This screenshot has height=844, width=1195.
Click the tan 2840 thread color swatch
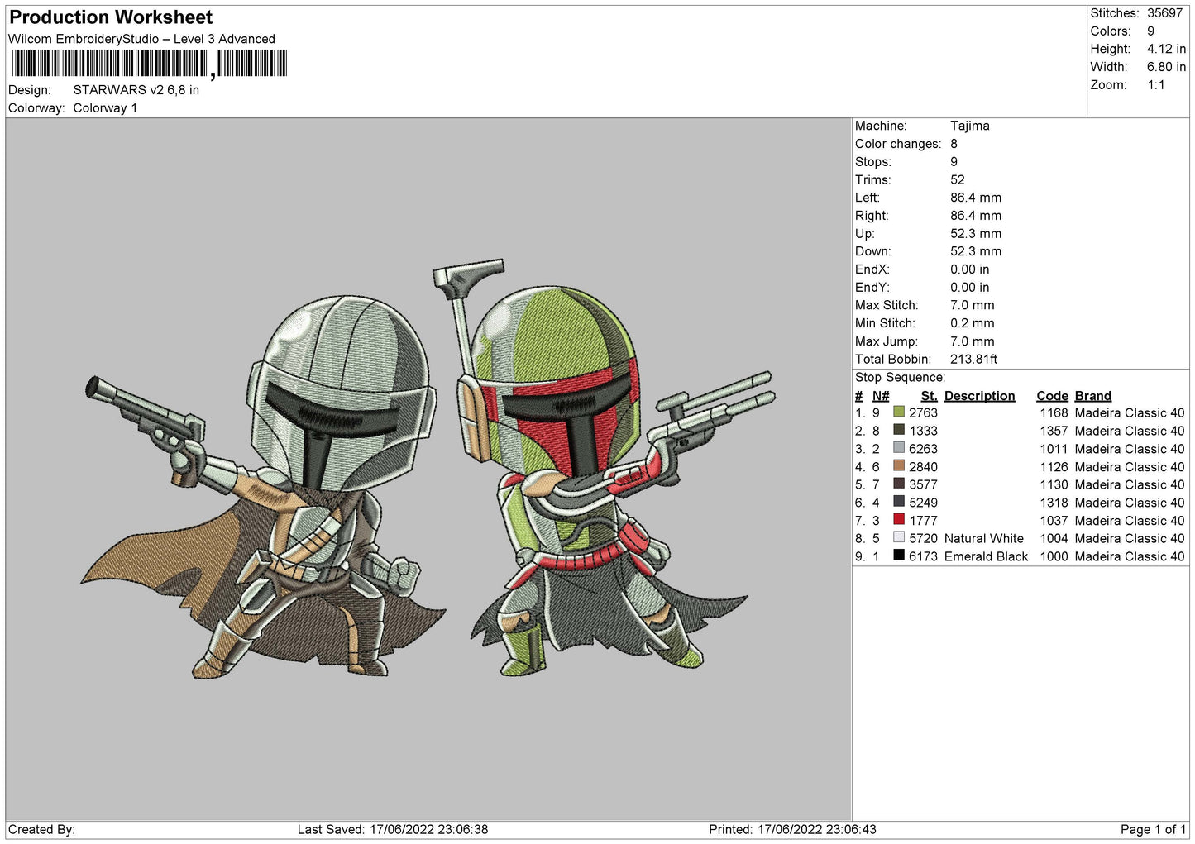[899, 466]
